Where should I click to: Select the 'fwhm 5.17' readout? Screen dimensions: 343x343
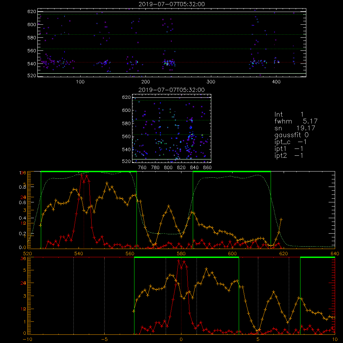tap(296, 121)
